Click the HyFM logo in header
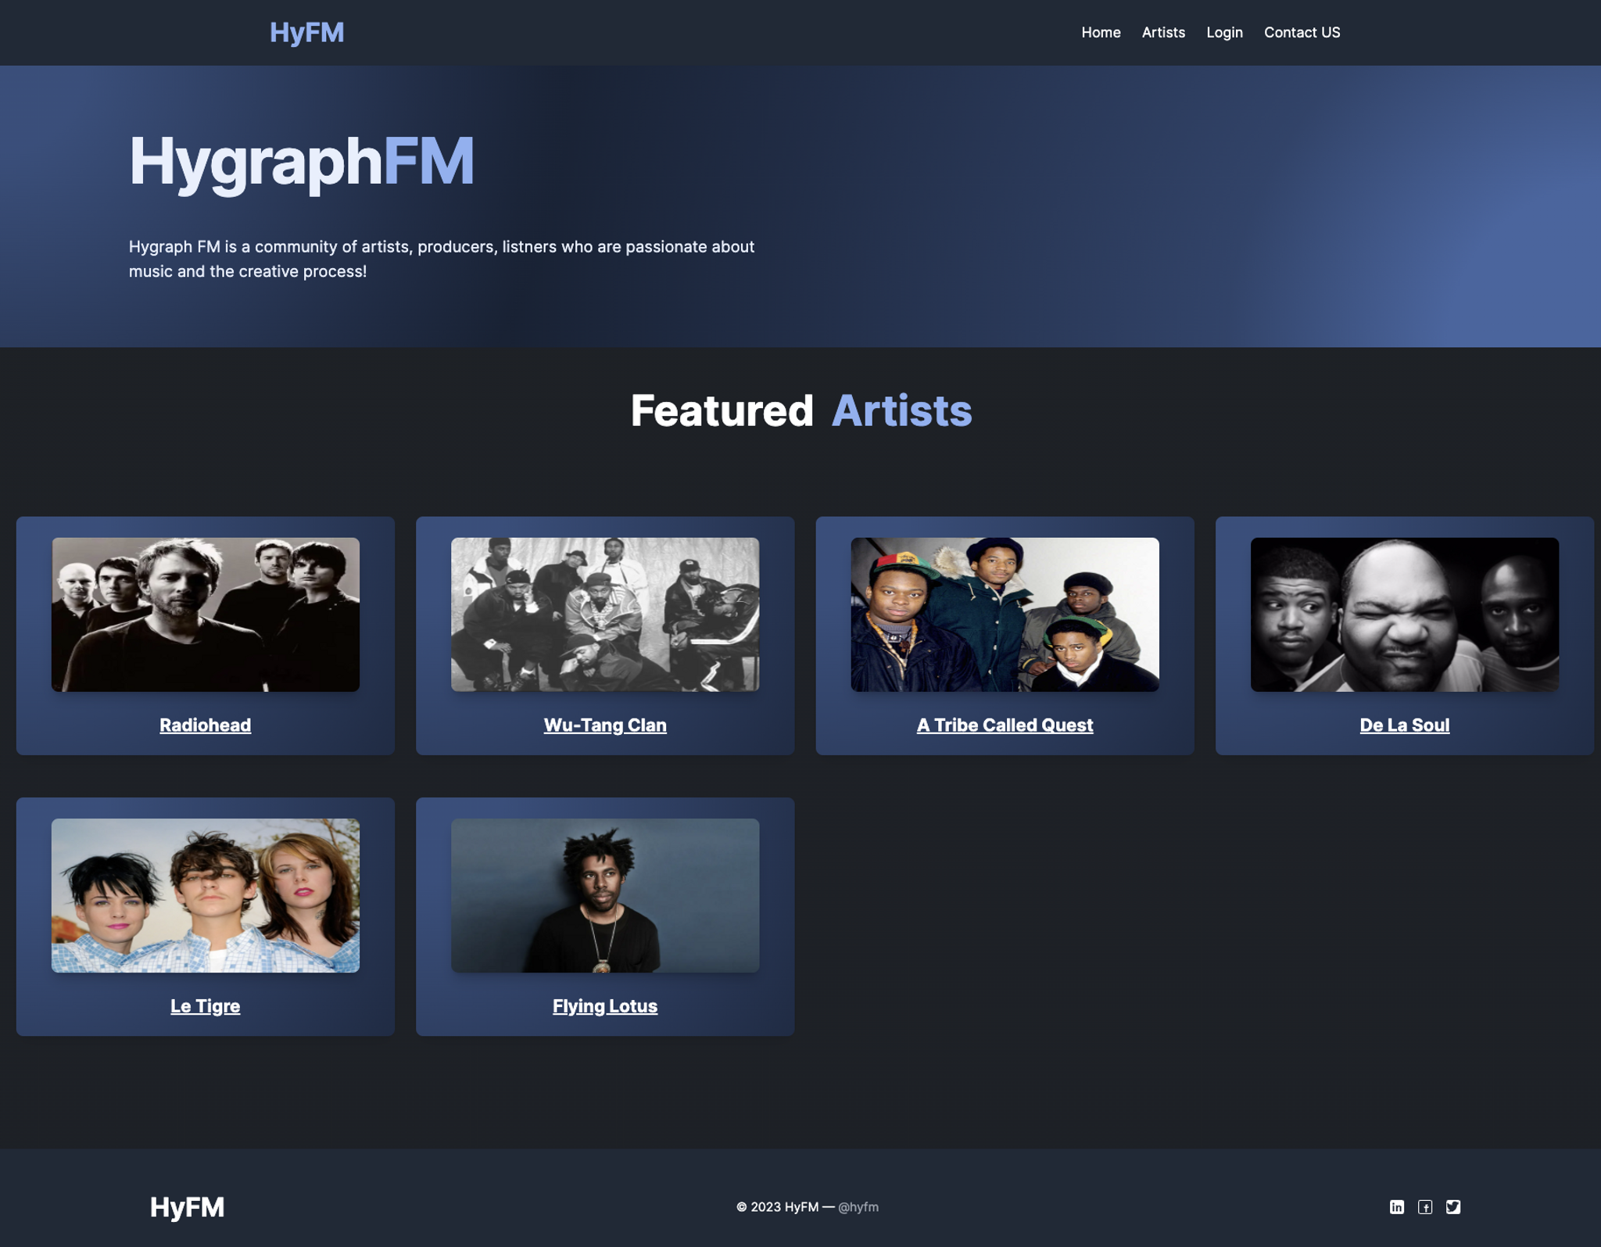The image size is (1601, 1247). coord(306,32)
